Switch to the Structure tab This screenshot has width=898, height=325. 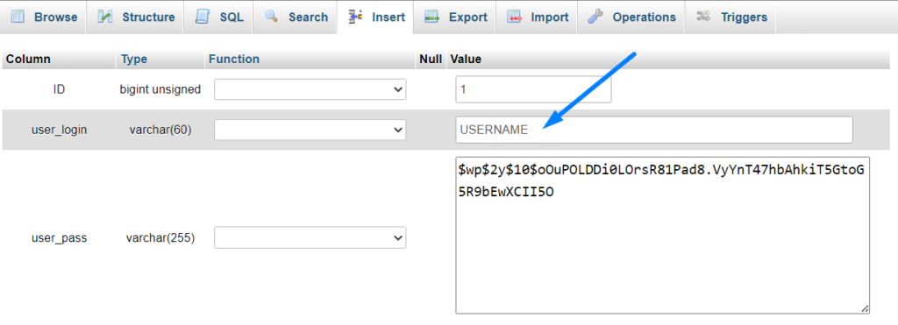(136, 18)
